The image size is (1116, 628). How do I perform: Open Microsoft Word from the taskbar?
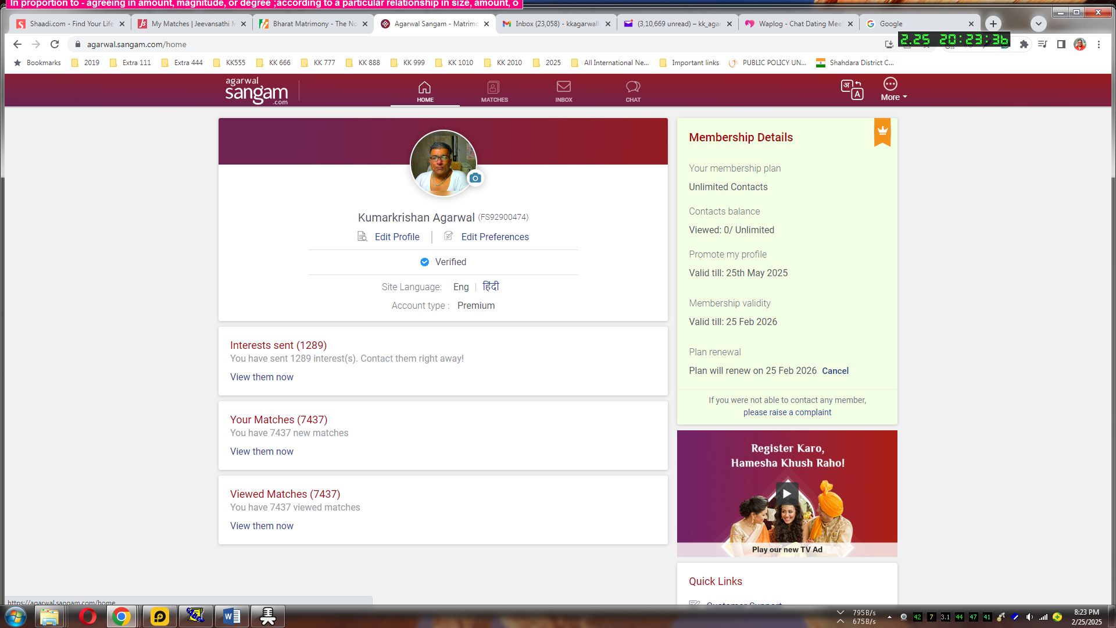point(231,616)
